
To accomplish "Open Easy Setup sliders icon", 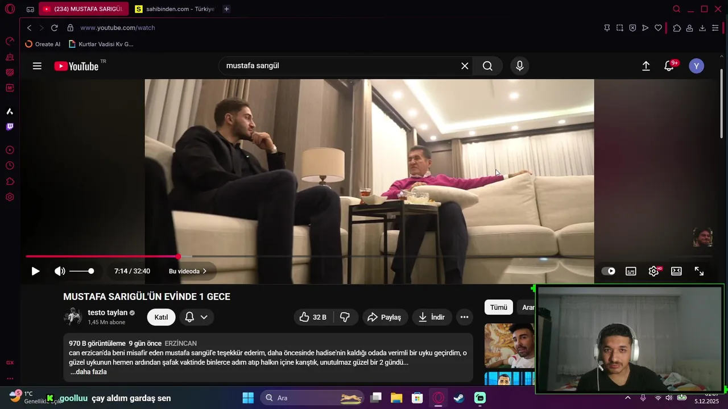I will pyautogui.click(x=715, y=28).
